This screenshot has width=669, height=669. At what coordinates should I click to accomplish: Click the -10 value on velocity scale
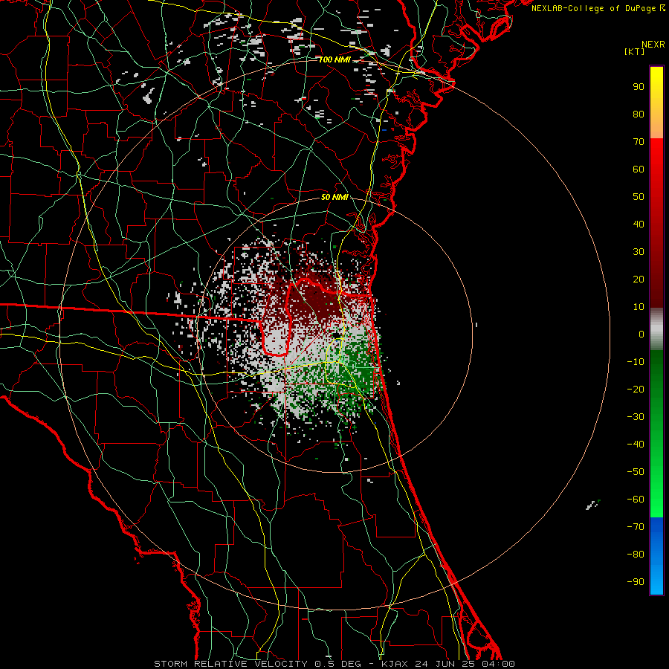[636, 362]
